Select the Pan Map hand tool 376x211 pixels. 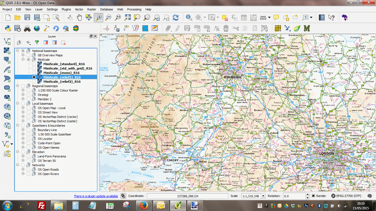coord(79,18)
